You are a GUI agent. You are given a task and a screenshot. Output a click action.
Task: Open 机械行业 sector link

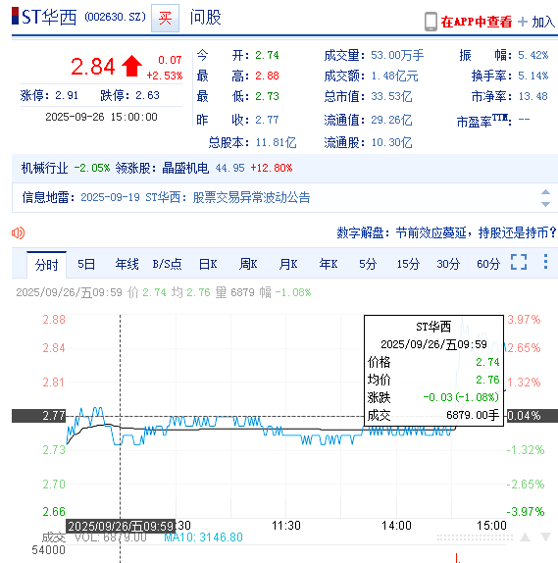click(x=44, y=168)
